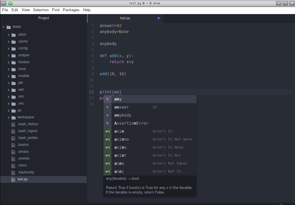The image size is (295, 205).
Task: Click the snippet icon for asin suggestion
Action: [107, 131]
